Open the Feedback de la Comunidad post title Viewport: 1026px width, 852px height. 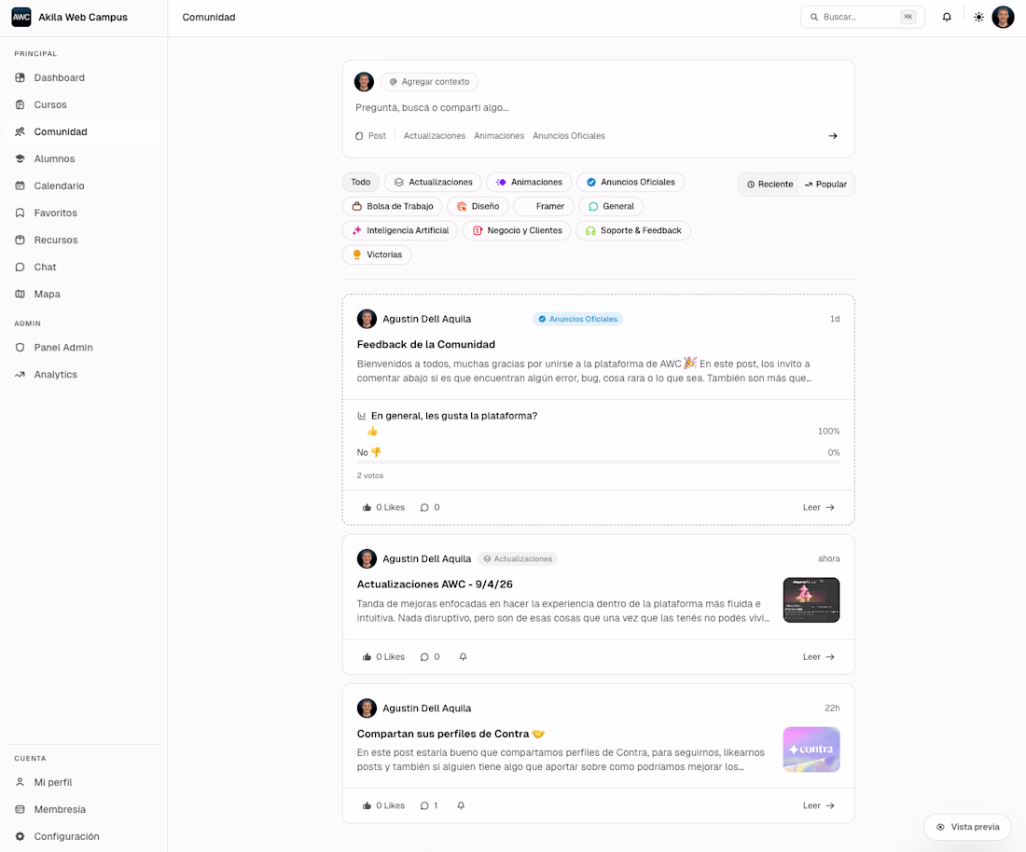coord(426,344)
